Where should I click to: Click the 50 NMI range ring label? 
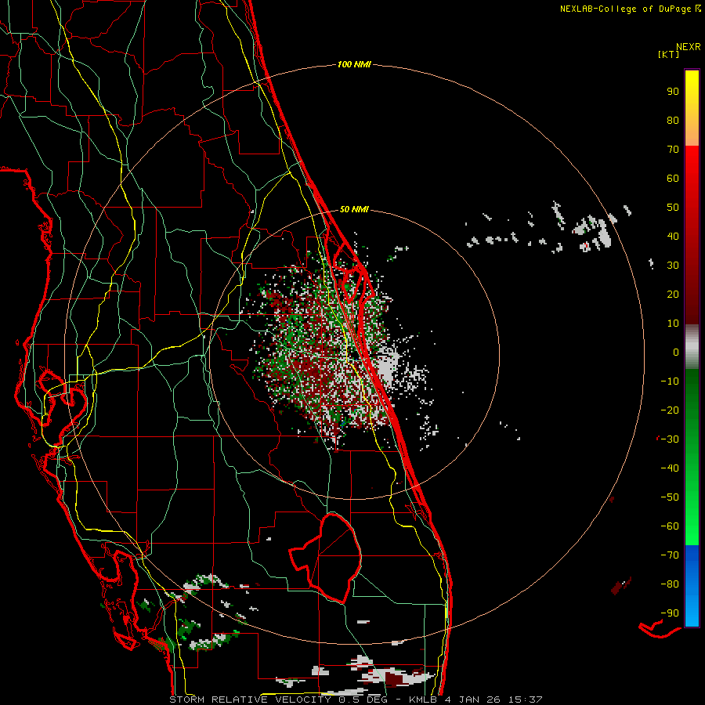354,209
